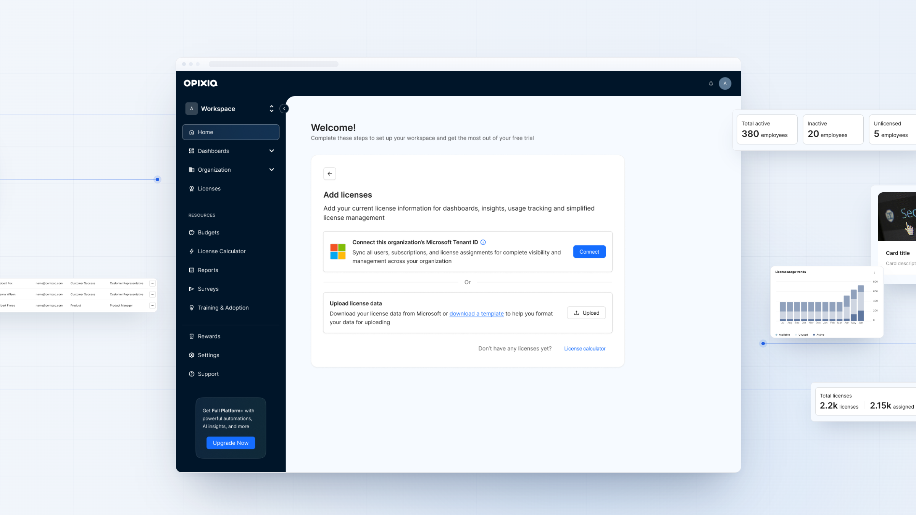
Task: Open the Licenses page from sidebar
Action: [x=231, y=188]
